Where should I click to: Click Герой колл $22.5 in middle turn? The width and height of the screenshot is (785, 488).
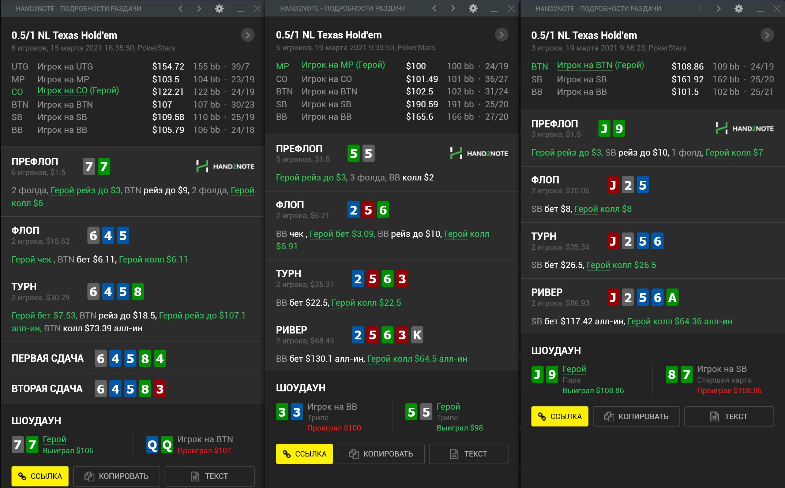pyautogui.click(x=366, y=303)
